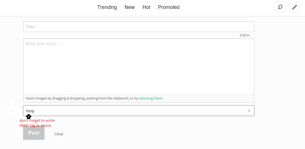The height and width of the screenshot is (149, 305).
Task: Click the Post button
Action: (34, 133)
